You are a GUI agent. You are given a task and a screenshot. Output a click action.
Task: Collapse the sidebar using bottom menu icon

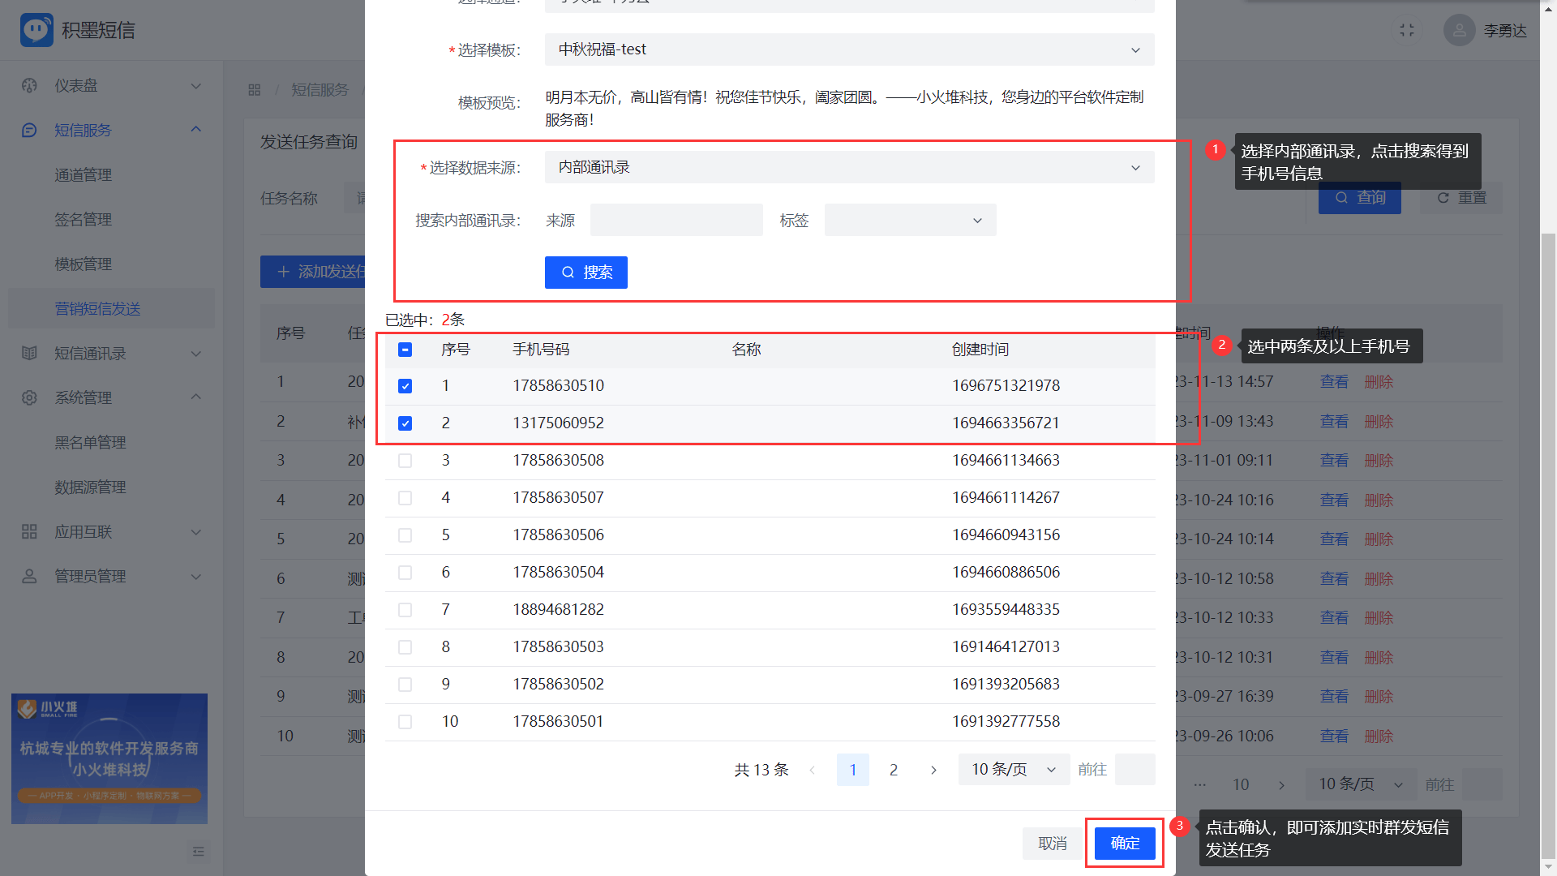198,851
